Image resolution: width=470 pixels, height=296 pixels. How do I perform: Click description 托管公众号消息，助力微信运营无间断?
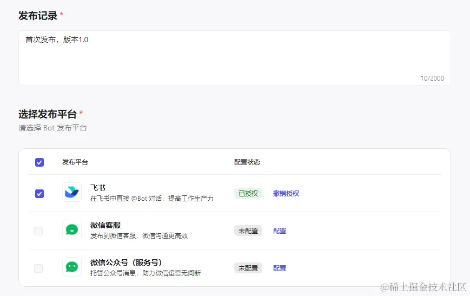(x=145, y=273)
